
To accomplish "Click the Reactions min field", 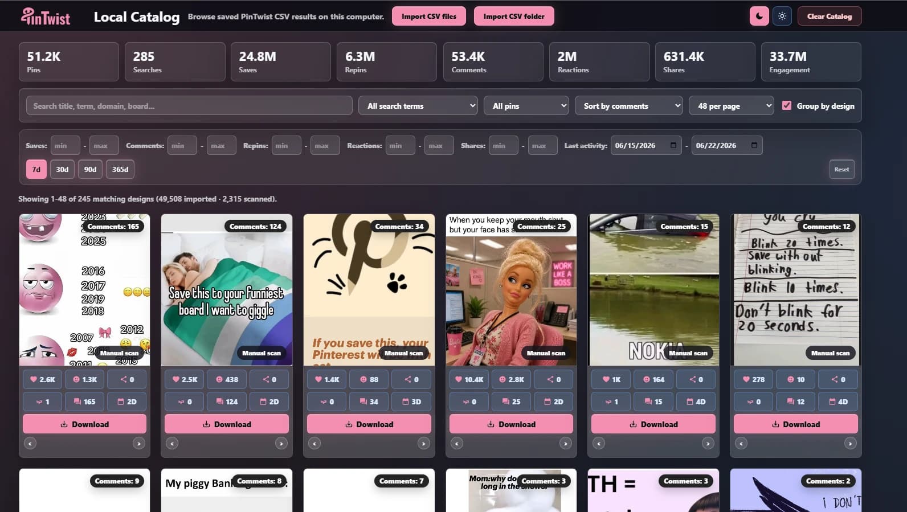I will click(400, 145).
